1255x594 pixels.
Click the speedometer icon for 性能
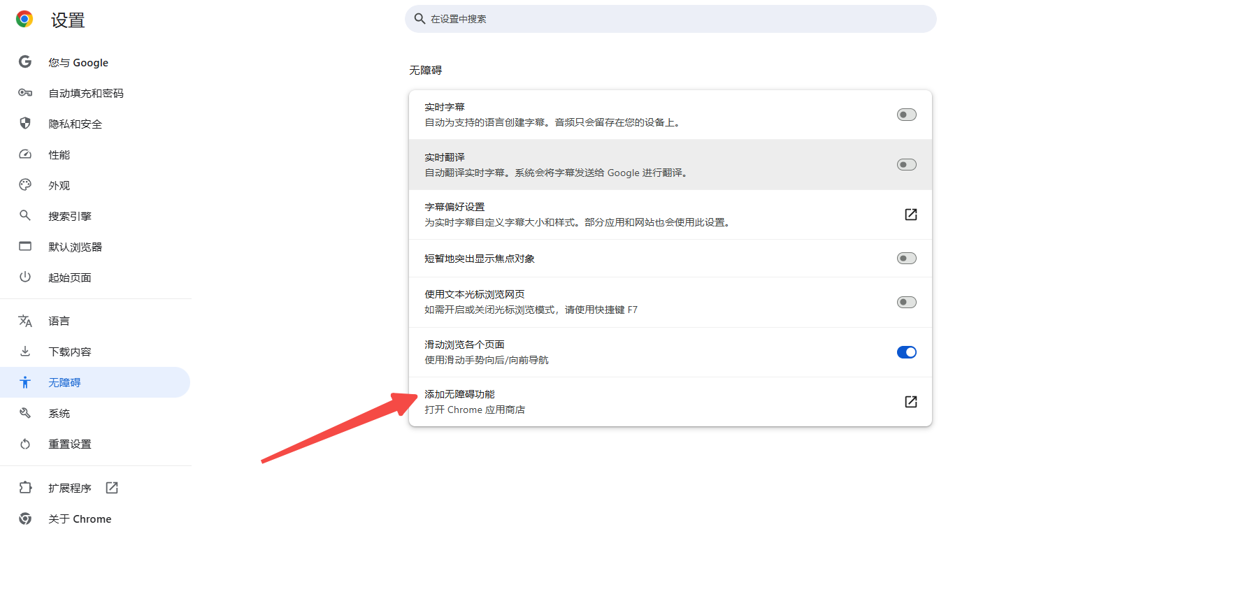point(25,154)
